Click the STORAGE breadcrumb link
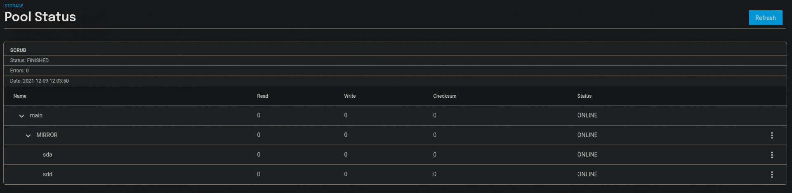The height and width of the screenshot is (193, 792). tap(14, 6)
